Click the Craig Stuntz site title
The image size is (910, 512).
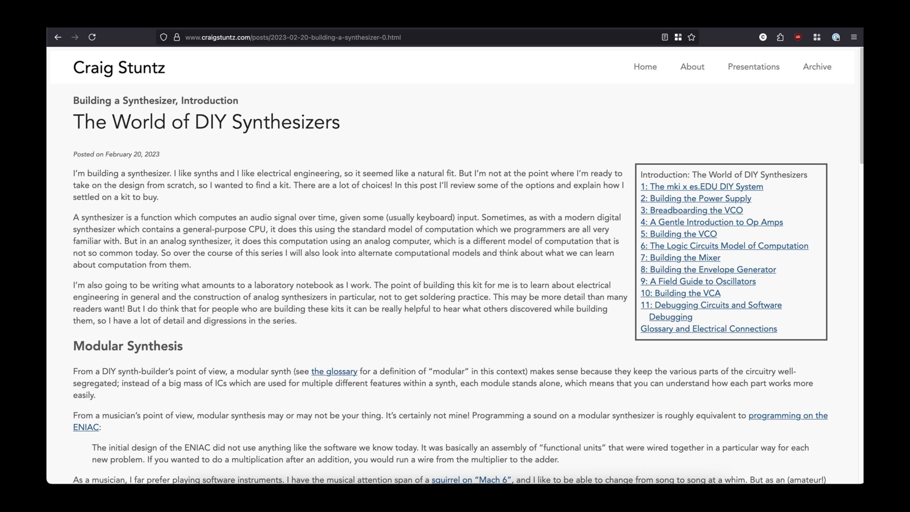[x=119, y=67]
